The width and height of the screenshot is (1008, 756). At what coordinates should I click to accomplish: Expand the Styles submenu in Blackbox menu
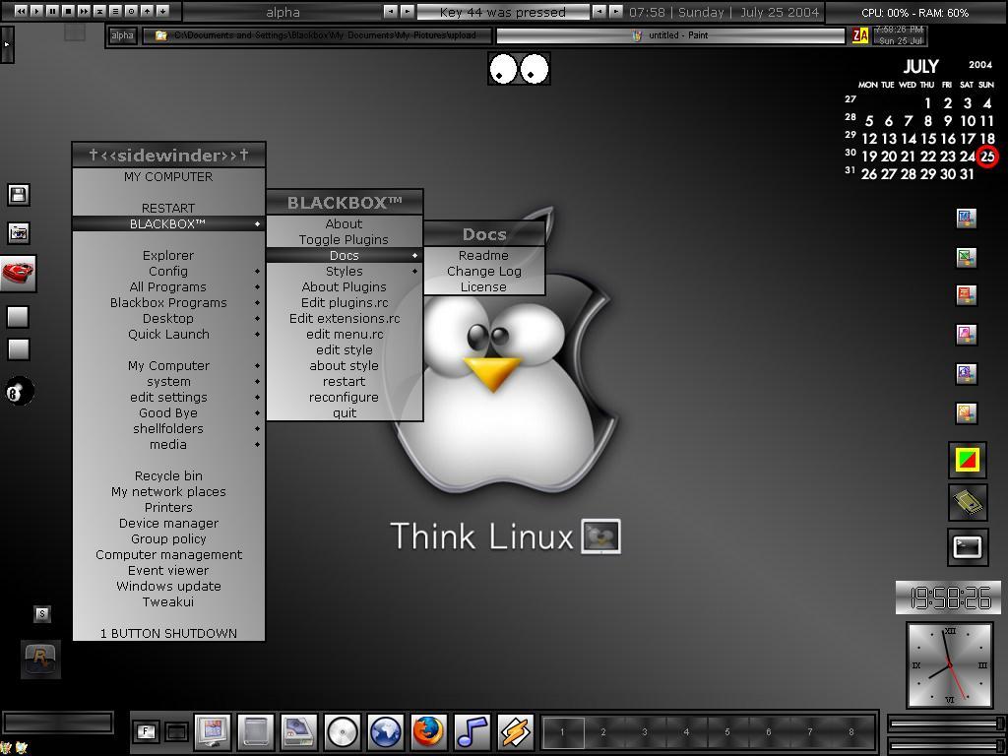coord(345,272)
